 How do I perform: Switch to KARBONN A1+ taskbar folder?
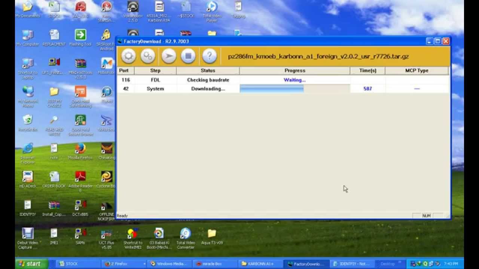(260, 264)
